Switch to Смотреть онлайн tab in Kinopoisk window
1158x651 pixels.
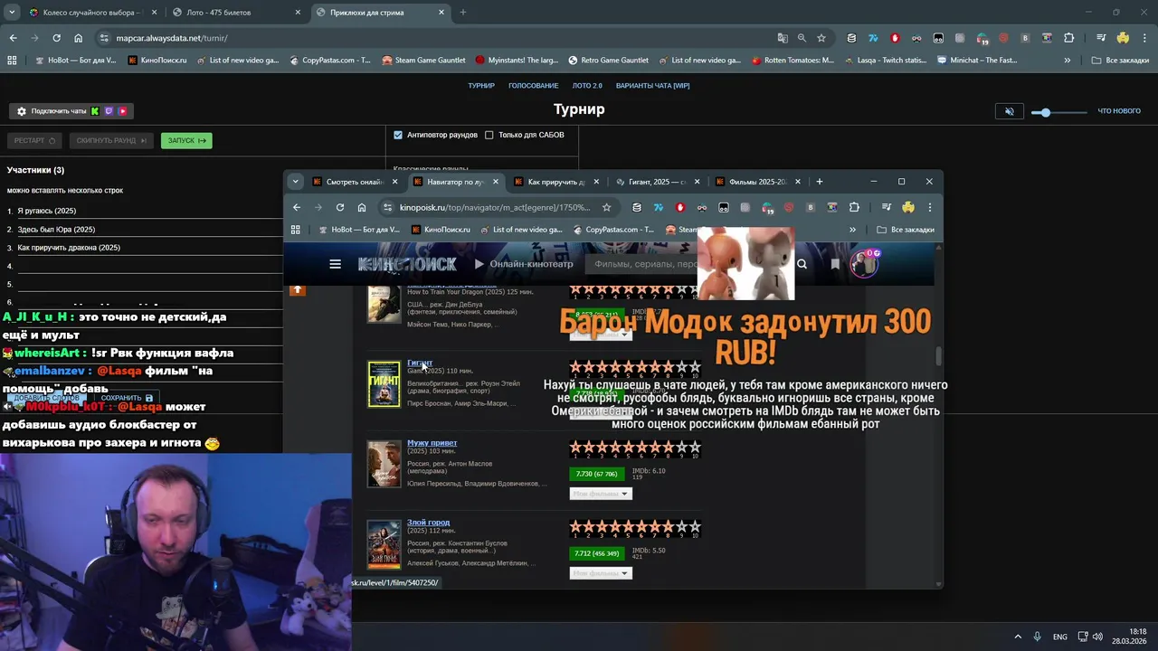(x=356, y=182)
